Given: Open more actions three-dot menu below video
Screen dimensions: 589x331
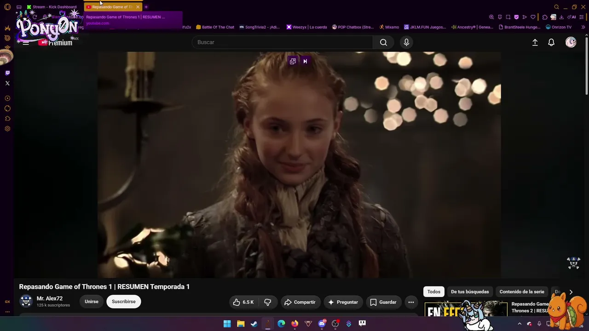Looking at the screenshot, I should point(411,302).
